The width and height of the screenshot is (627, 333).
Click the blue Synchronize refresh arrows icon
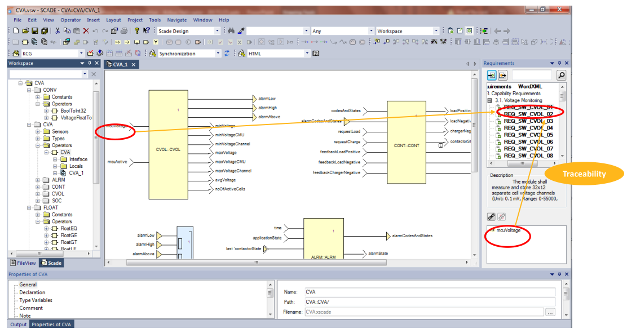227,53
